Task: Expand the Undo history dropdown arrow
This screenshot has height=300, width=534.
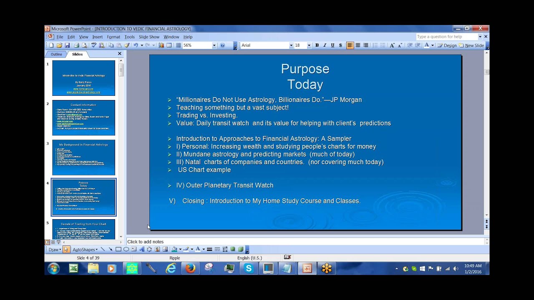Action: 142,45
